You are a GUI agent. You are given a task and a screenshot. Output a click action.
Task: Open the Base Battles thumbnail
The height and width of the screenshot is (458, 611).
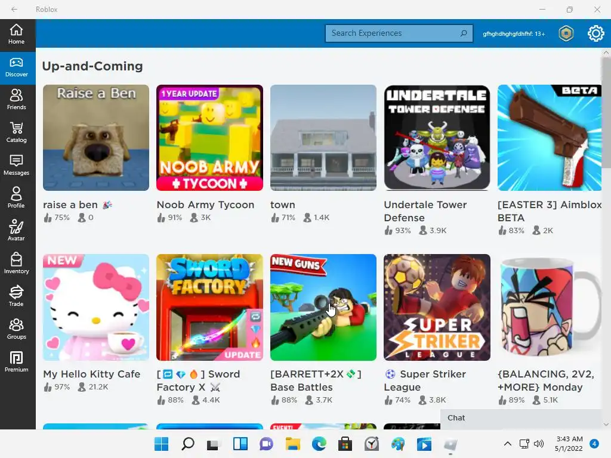(x=323, y=307)
